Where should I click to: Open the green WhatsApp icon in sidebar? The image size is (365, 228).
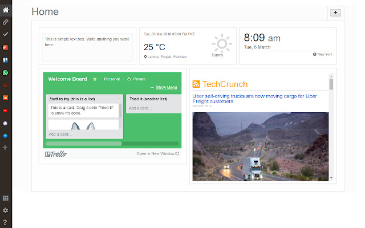pos(5,73)
